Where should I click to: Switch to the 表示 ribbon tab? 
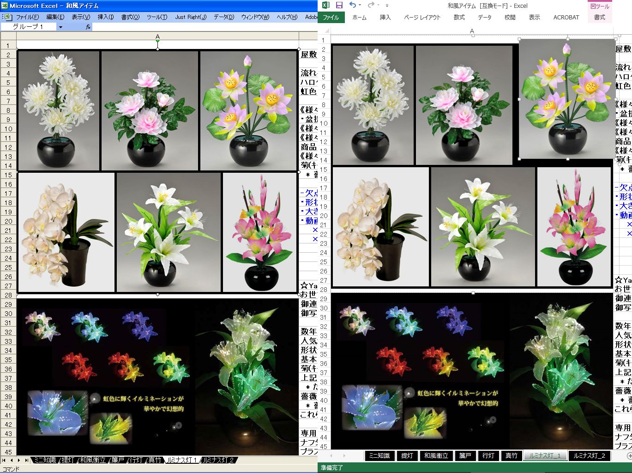pos(534,17)
